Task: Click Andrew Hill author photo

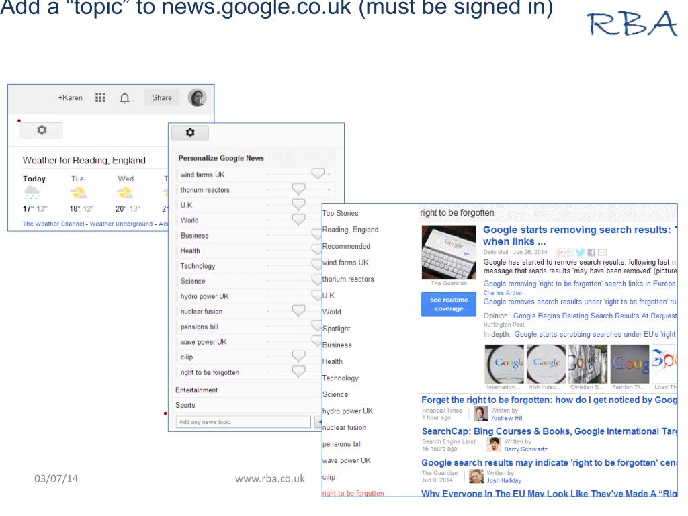Action: pos(480,414)
